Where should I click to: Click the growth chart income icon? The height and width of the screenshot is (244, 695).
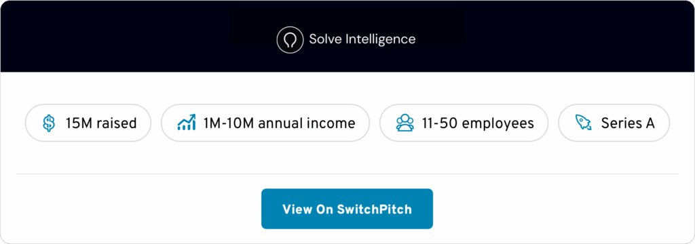pos(186,123)
